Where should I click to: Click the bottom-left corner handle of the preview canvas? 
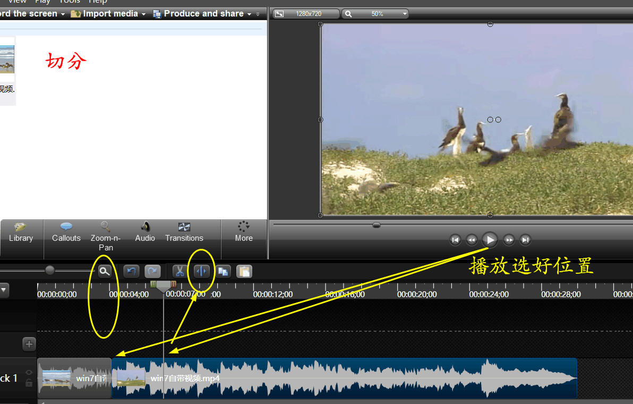coord(321,215)
